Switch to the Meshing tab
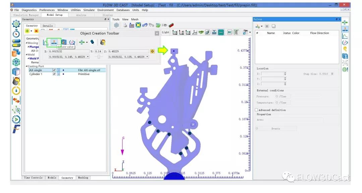362x193 pixels. tap(83, 178)
